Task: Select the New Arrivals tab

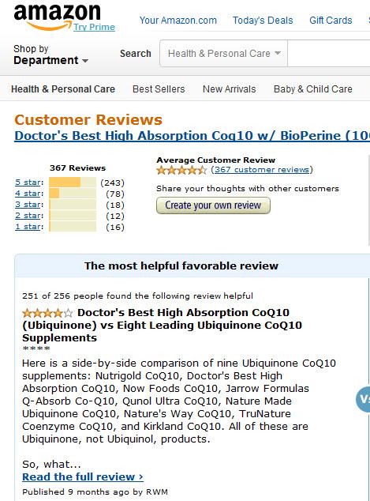Action: coord(230,89)
